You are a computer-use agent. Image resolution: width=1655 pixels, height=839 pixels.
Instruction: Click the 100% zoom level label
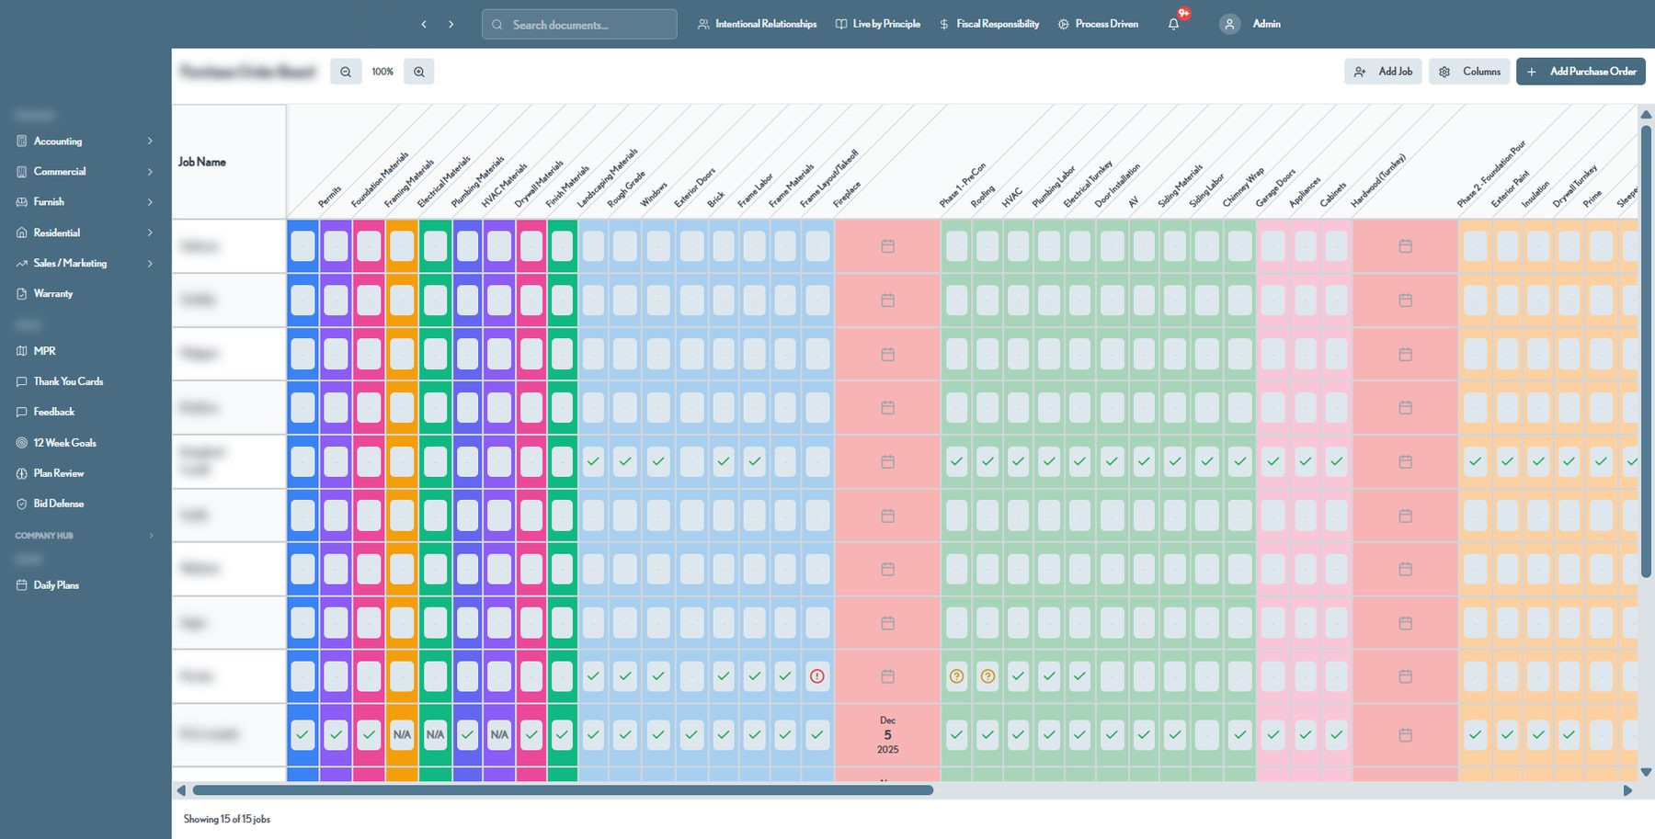tap(382, 72)
